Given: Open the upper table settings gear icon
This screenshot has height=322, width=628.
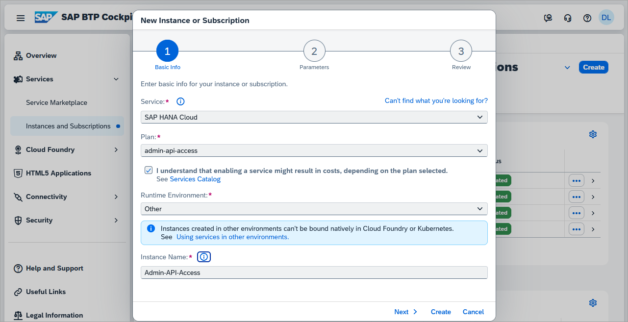Looking at the screenshot, I should [x=593, y=134].
